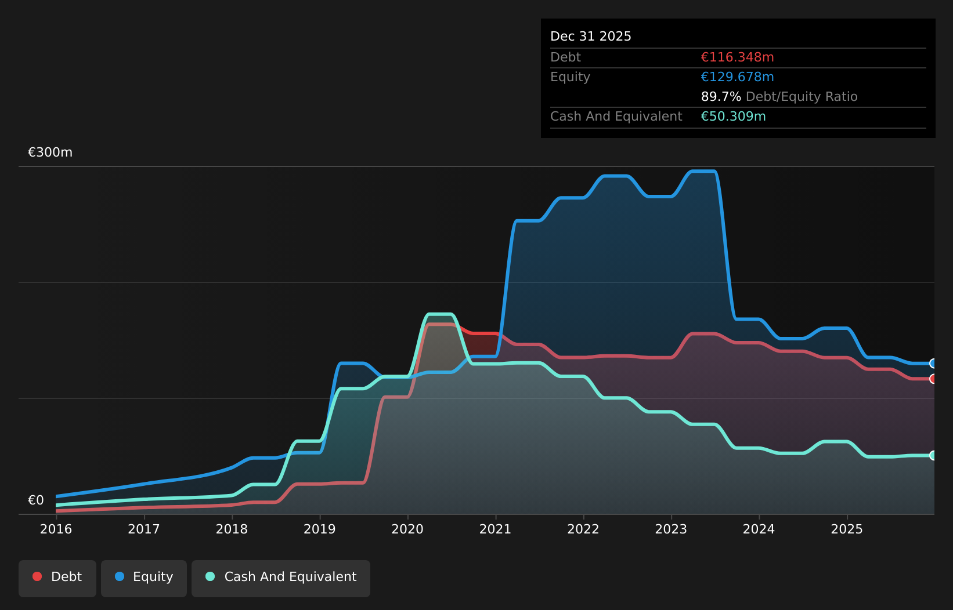Click the 2023 x-axis label
Image resolution: width=953 pixels, height=610 pixels.
[x=671, y=529]
